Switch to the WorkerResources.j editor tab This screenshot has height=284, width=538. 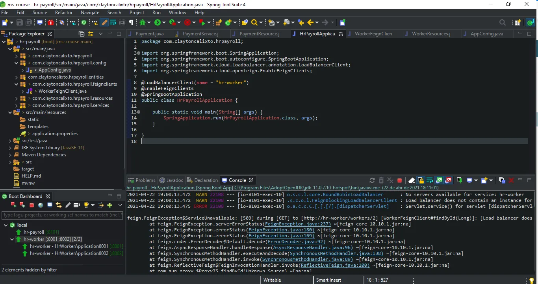[430, 34]
